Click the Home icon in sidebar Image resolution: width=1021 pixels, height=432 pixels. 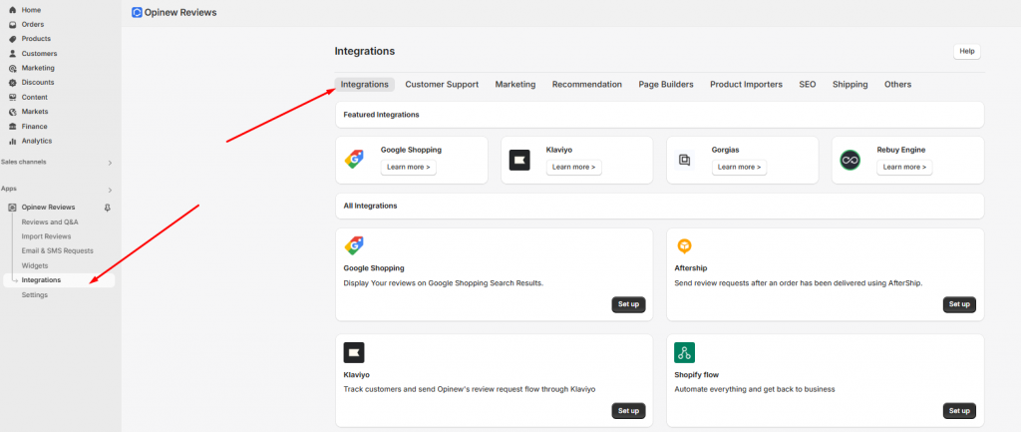12,10
